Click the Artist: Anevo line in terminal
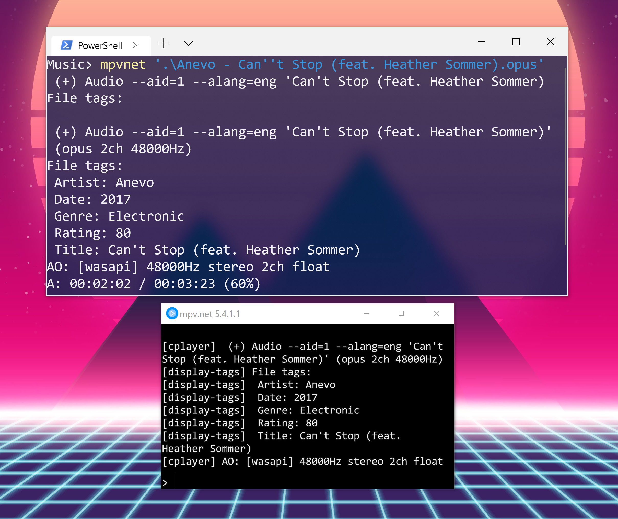 pos(104,182)
